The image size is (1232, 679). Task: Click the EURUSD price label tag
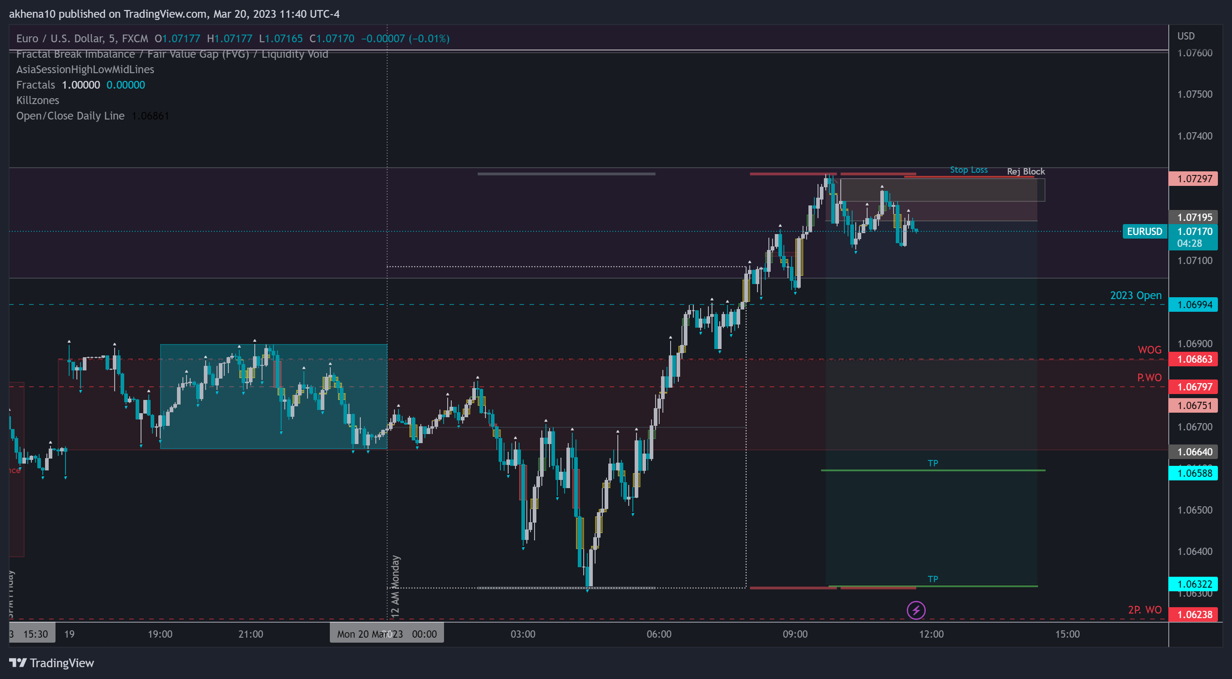click(1145, 232)
